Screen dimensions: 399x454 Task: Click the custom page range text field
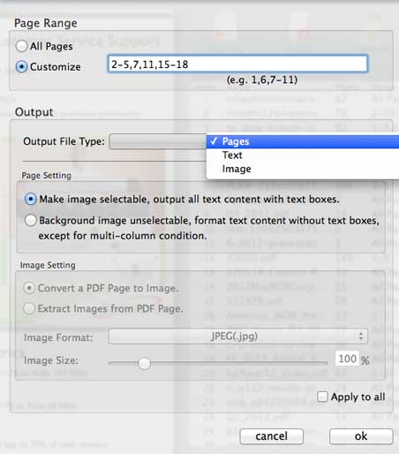point(237,64)
